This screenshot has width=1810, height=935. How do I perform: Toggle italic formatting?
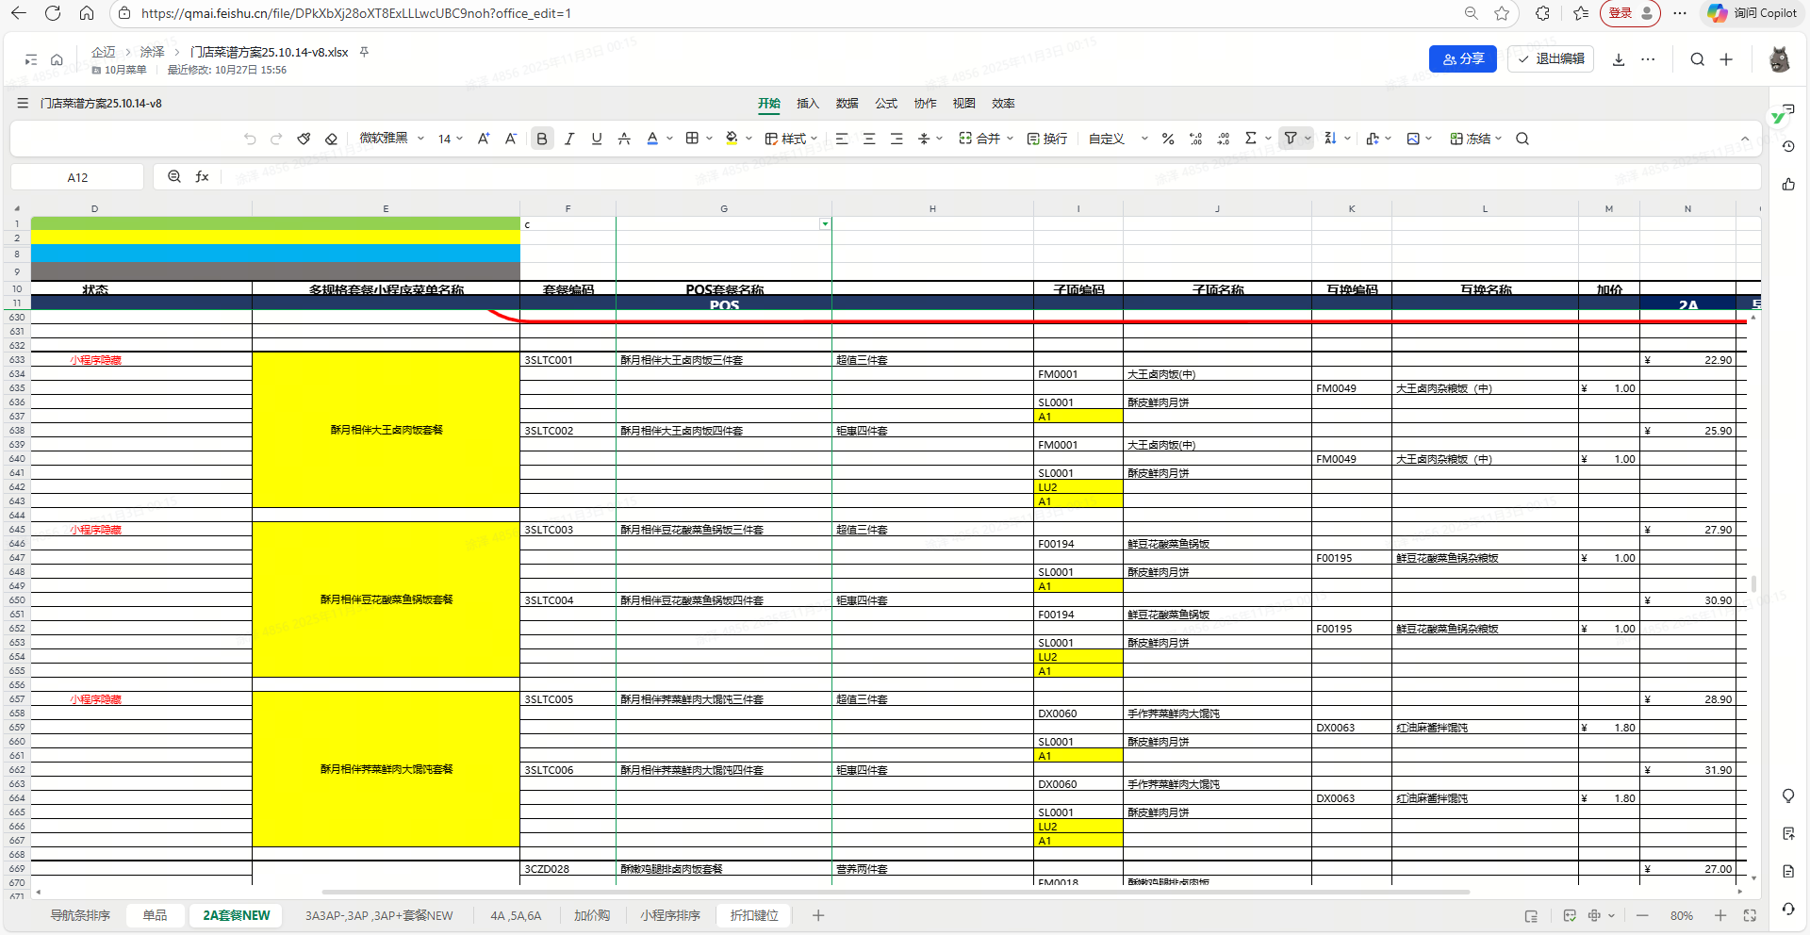click(569, 139)
